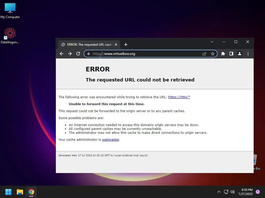Toggle Chrome's side panel
The image size is (265, 198).
coord(231,54)
